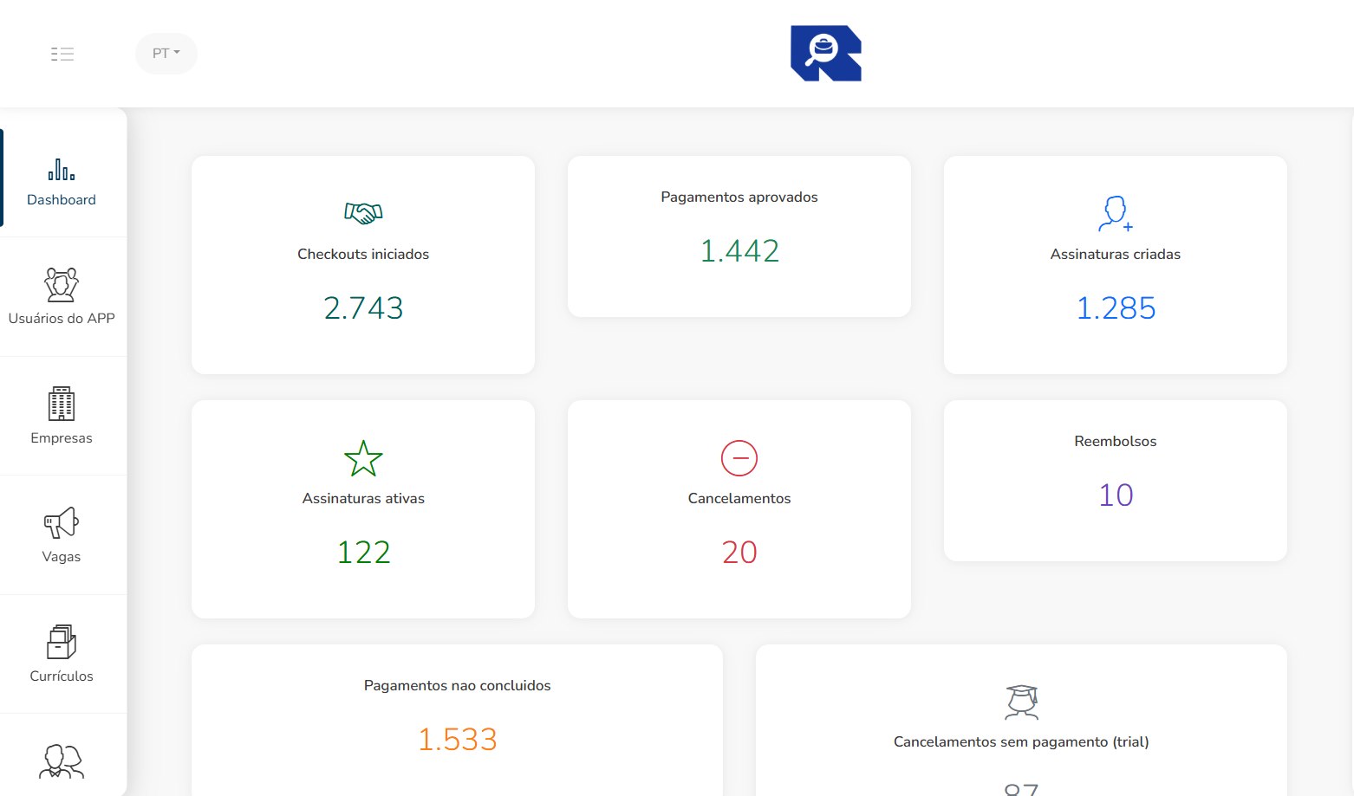
Task: Click the Assinaturas ativas label
Action: click(363, 498)
